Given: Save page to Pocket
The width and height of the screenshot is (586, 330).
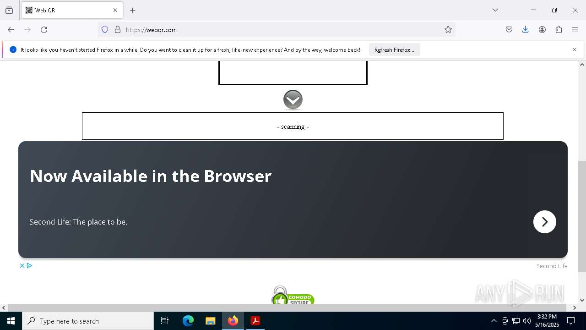Looking at the screenshot, I should pyautogui.click(x=509, y=30).
